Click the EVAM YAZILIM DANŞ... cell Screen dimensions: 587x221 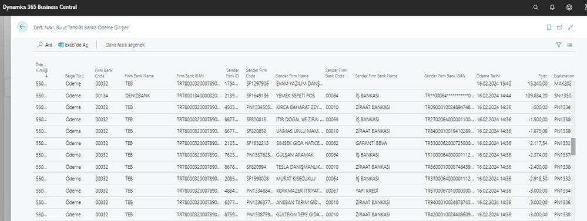[x=300, y=84]
